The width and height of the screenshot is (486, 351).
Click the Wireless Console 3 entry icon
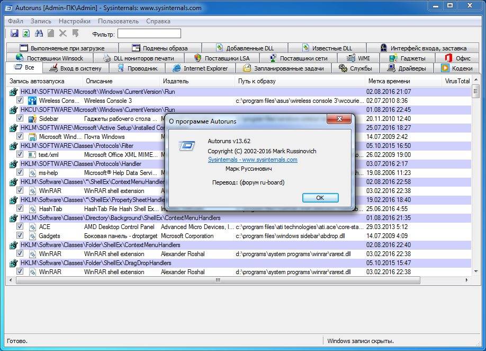(32, 101)
